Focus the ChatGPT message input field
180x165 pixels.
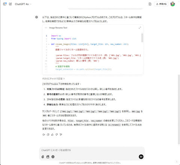point(92,150)
